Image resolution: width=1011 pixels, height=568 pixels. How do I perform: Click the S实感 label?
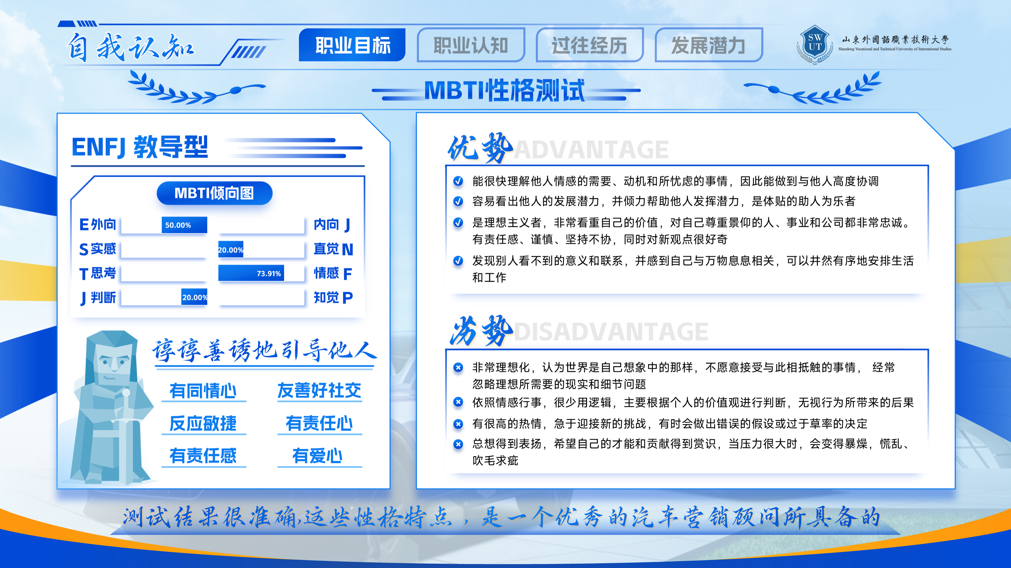pos(98,249)
